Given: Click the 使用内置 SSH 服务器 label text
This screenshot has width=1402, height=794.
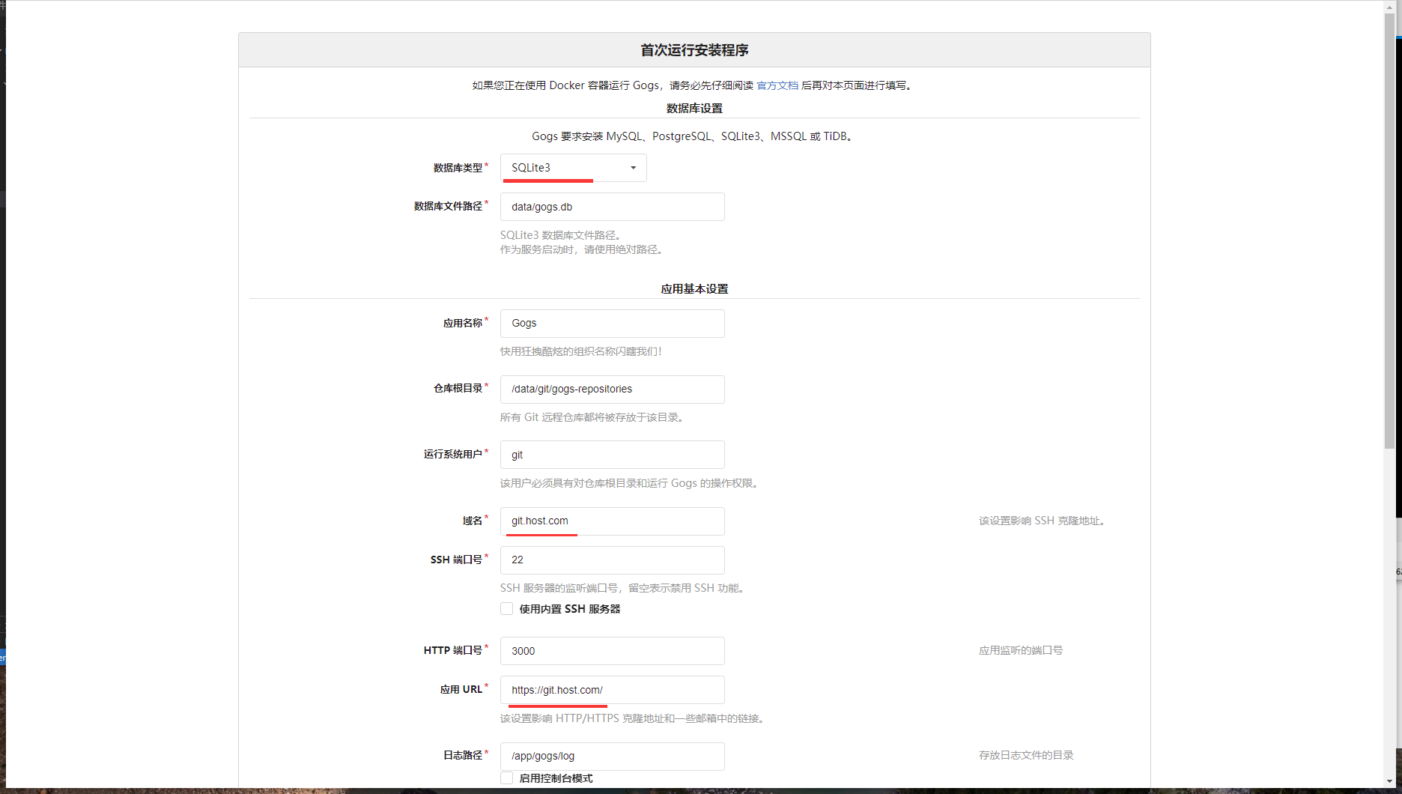Looking at the screenshot, I should 570,609.
